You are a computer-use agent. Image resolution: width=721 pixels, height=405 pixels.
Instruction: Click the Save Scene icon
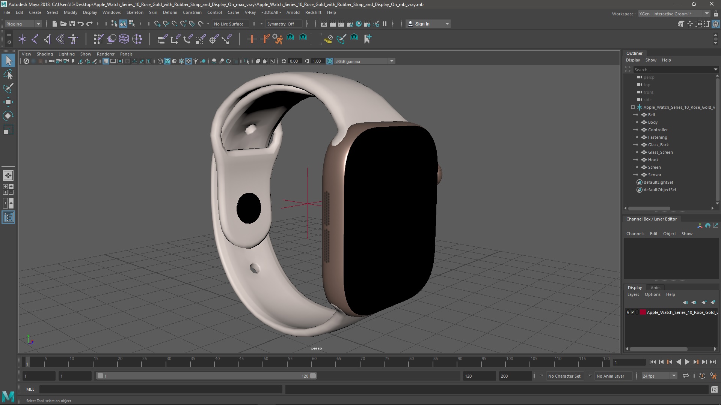72,24
